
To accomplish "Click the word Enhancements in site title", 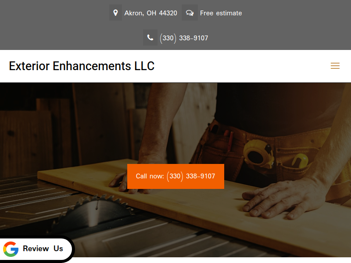I will 92,66.
